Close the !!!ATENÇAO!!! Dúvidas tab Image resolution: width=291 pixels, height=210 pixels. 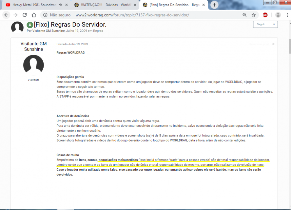(135, 5)
